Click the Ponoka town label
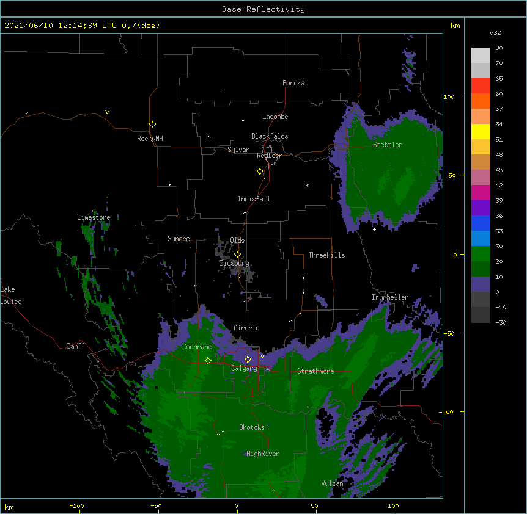527x514 pixels. pyautogui.click(x=293, y=83)
